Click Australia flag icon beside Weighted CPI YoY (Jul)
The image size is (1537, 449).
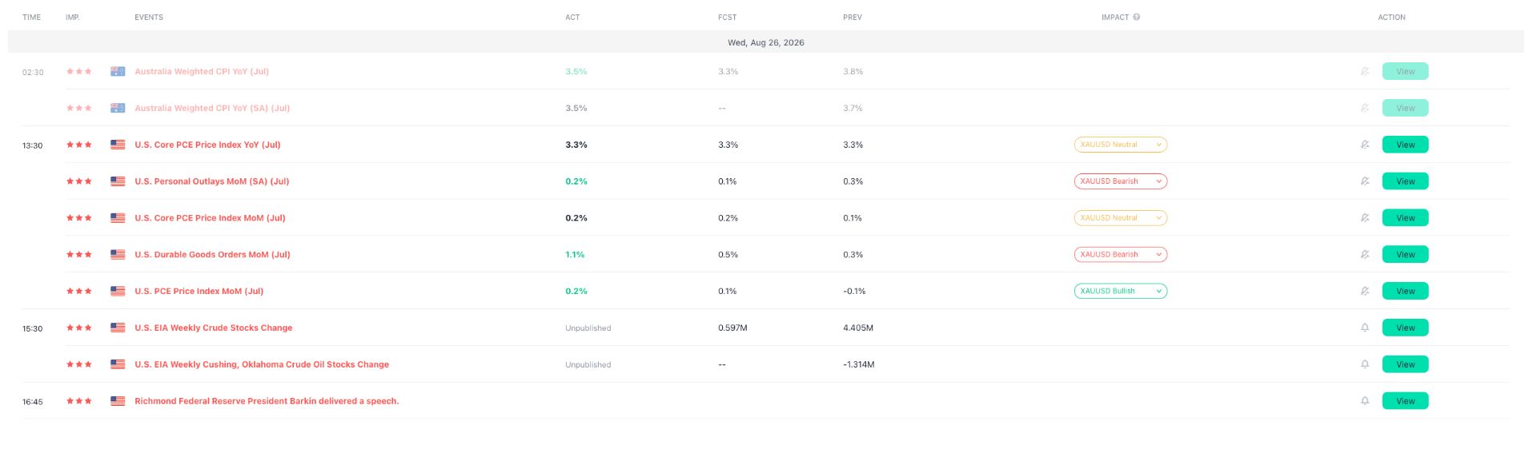point(118,71)
